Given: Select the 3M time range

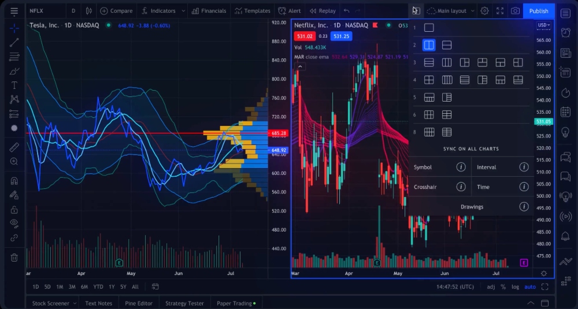Looking at the screenshot, I should coord(72,286).
